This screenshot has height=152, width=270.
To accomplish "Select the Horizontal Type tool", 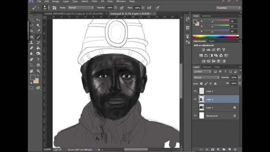I will pyautogui.click(x=38, y=60).
